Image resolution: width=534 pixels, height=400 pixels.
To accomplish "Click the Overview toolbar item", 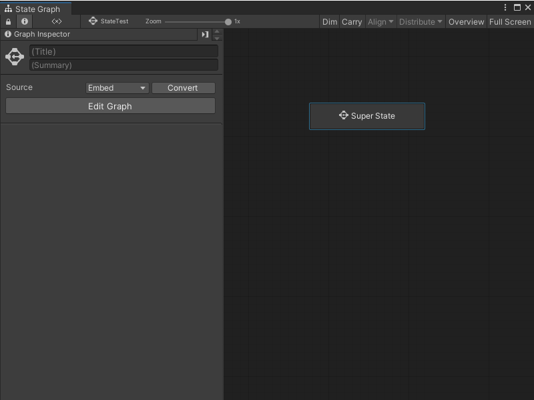I will click(466, 21).
